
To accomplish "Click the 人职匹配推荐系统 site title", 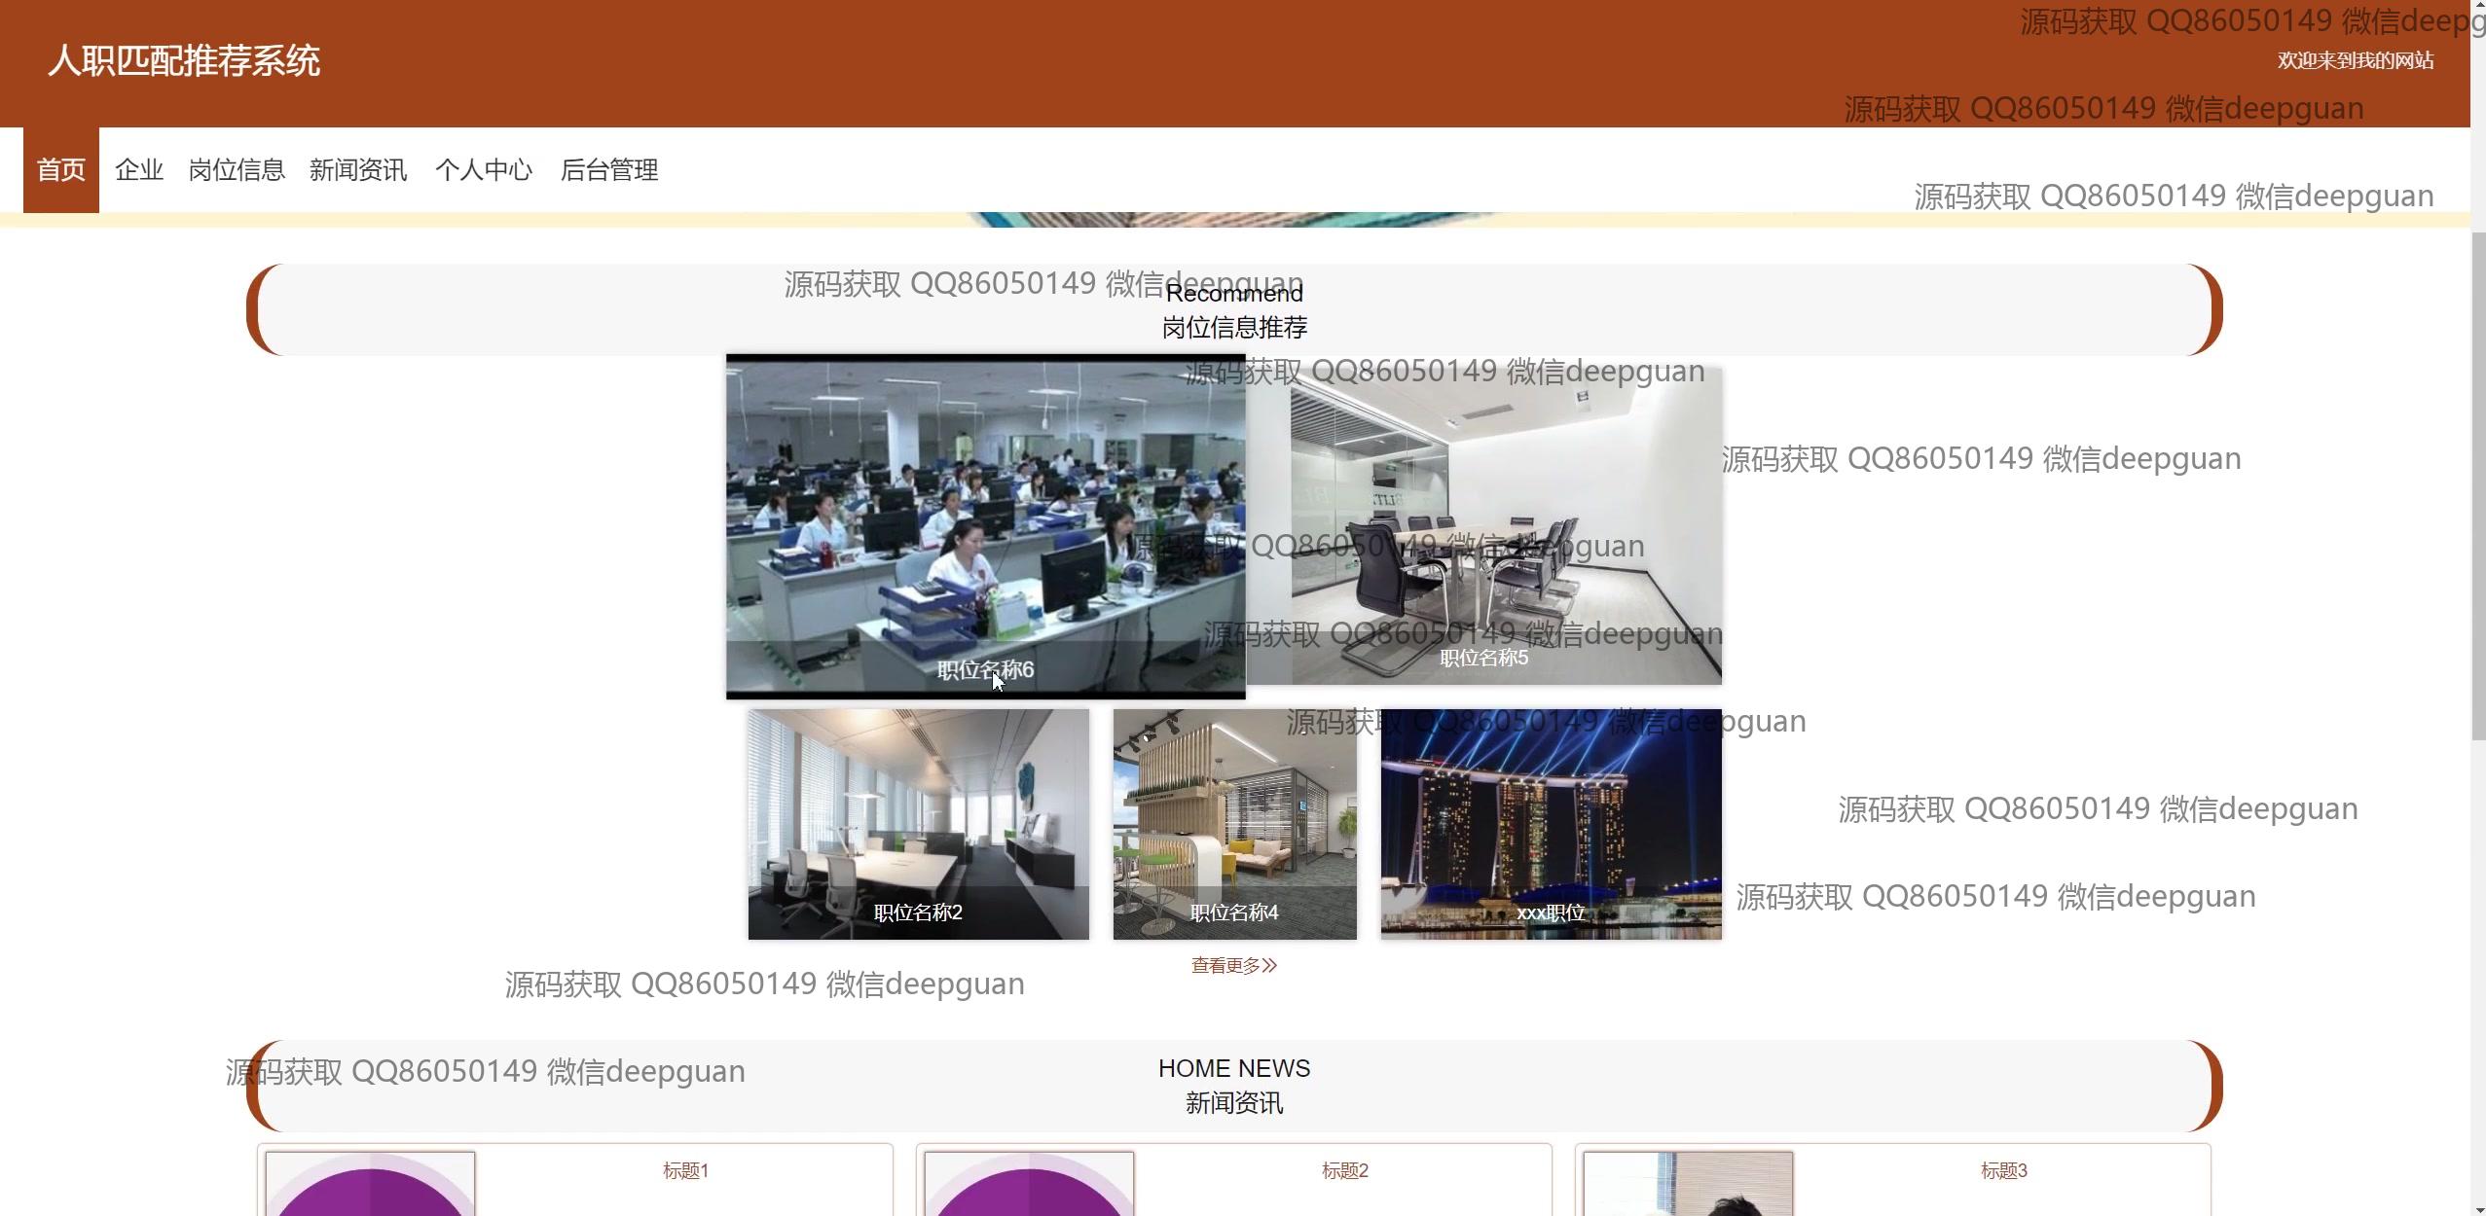I will [x=184, y=61].
